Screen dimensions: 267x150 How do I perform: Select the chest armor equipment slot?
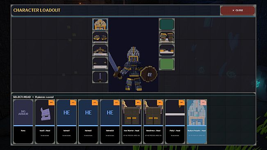[x=100, y=50]
